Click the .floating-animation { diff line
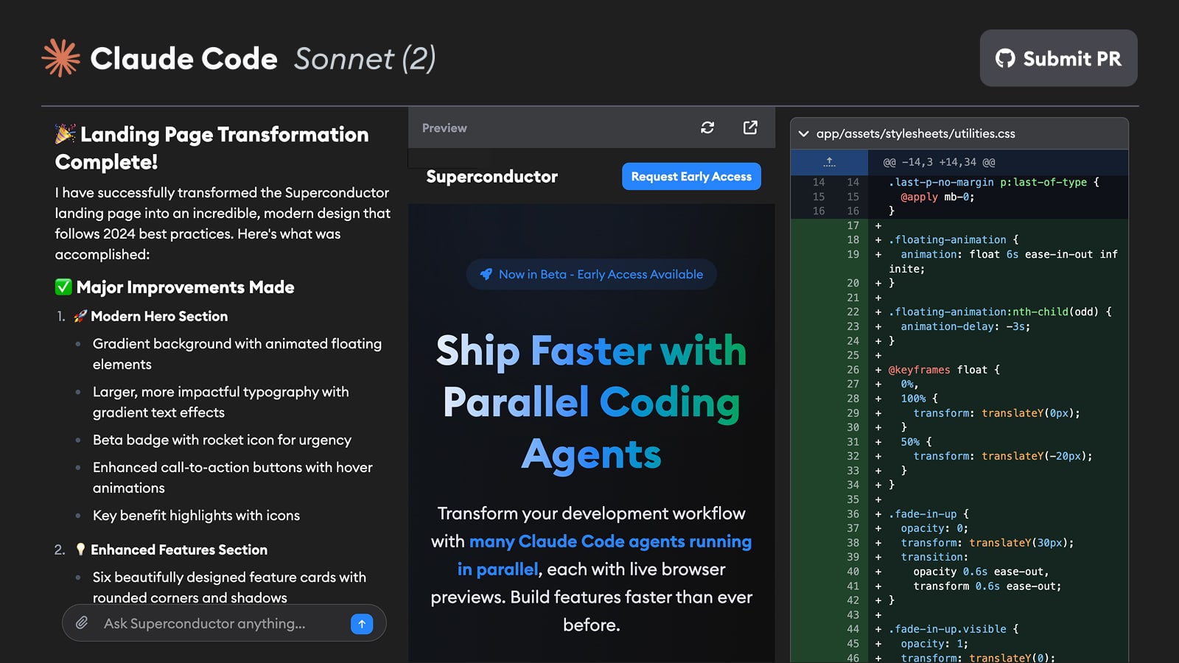 tap(954, 239)
